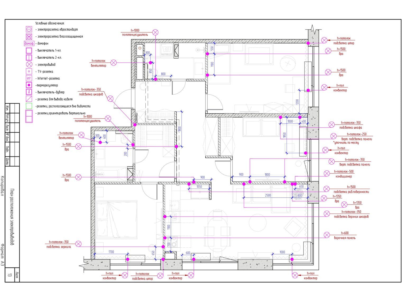Click the 'кондиционер' label

[344, 176]
